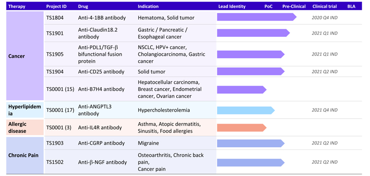The image size is (370, 176).
Task: Click the Migraine indication text
Action: coord(149,143)
